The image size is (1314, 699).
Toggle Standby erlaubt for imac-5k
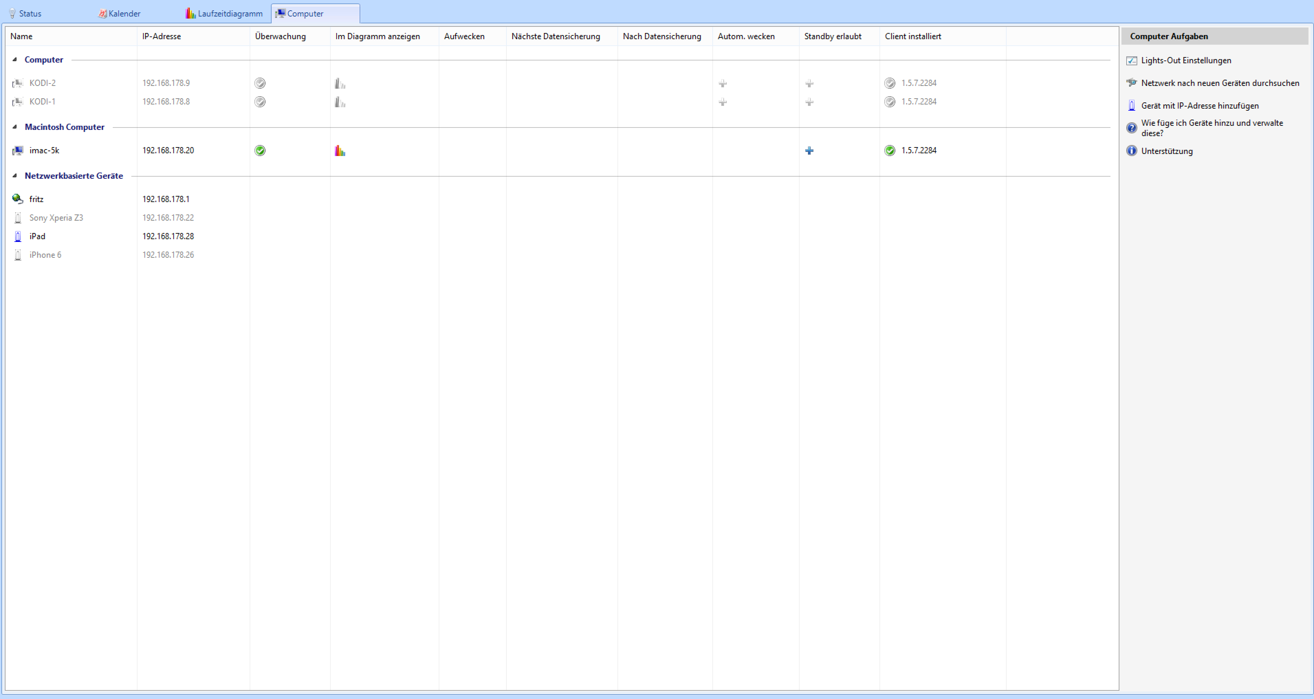pyautogui.click(x=810, y=151)
